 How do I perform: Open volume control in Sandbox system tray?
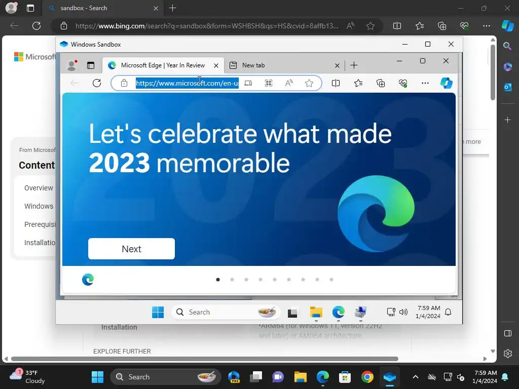pyautogui.click(x=403, y=312)
